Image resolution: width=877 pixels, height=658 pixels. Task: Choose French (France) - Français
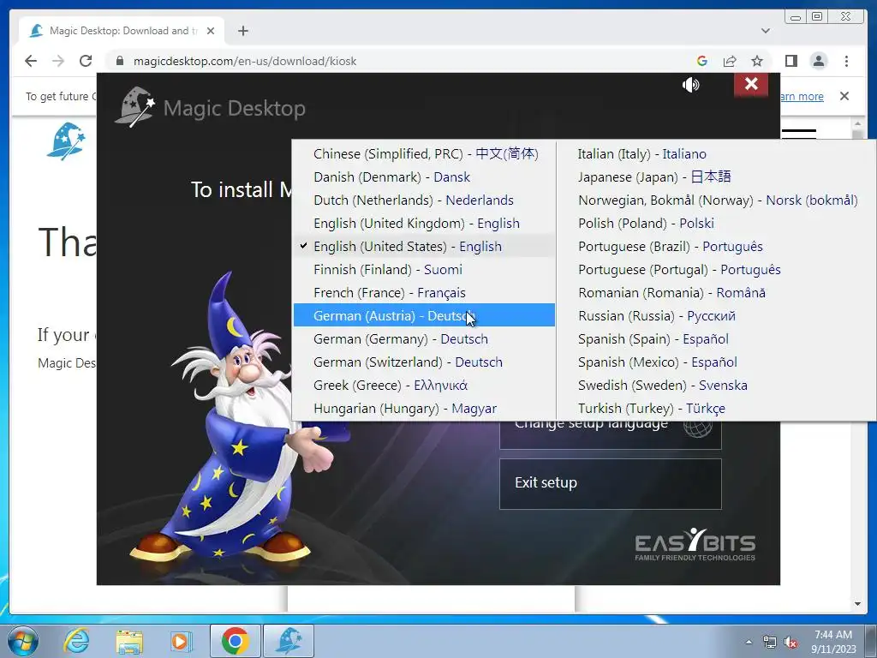point(425,293)
